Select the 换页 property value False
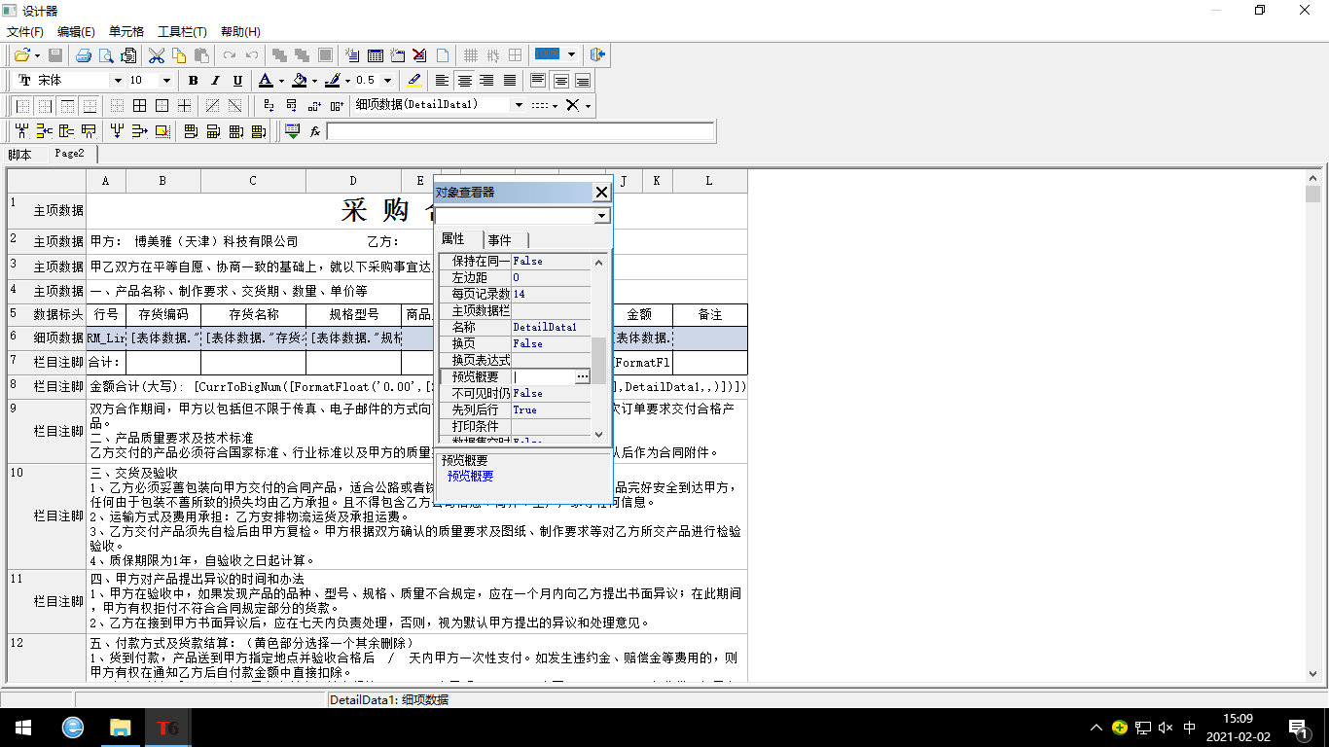The height and width of the screenshot is (747, 1329). pos(551,343)
